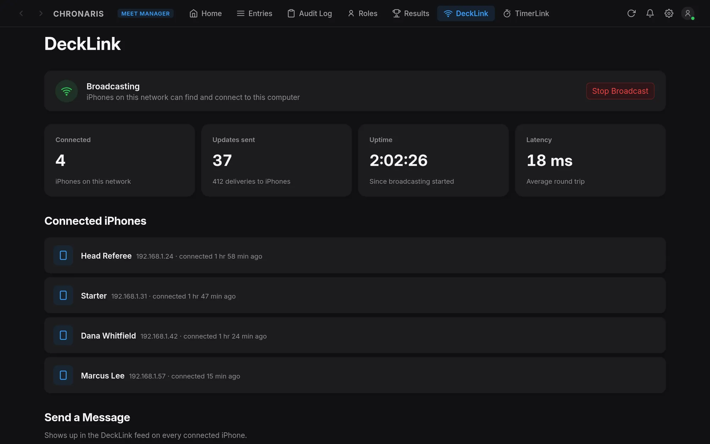Screen dimensions: 710x444
Task: Stop the broadcast
Action: click(x=620, y=91)
